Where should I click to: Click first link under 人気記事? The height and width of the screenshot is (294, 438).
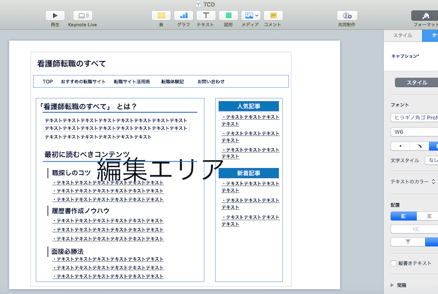250,120
